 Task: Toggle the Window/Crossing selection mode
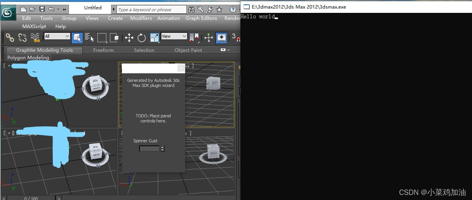pyautogui.click(x=114, y=37)
